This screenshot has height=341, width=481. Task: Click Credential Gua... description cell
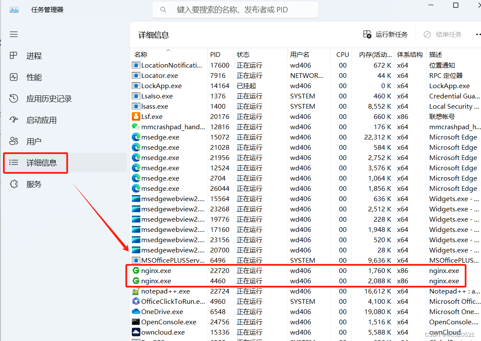tap(454, 96)
